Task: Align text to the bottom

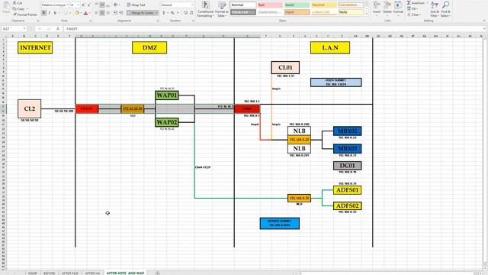Action: [108, 5]
